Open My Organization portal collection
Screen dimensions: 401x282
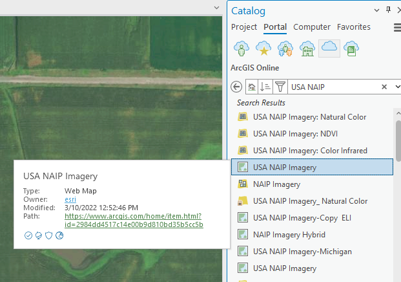click(x=307, y=48)
